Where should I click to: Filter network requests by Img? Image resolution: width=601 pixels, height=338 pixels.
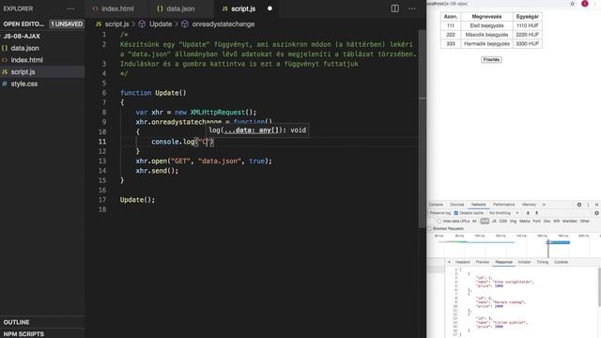click(x=513, y=222)
